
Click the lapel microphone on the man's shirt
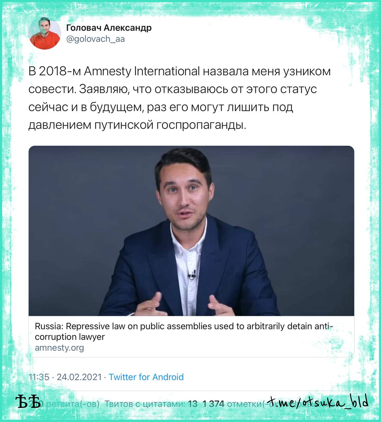[x=192, y=274]
